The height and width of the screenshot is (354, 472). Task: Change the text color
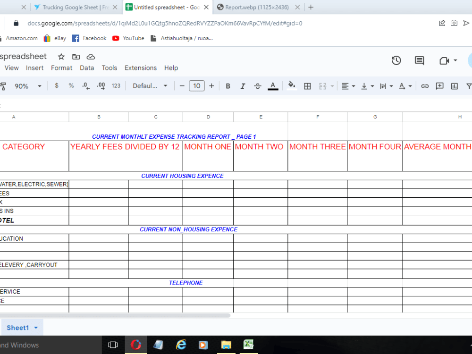[x=273, y=85]
